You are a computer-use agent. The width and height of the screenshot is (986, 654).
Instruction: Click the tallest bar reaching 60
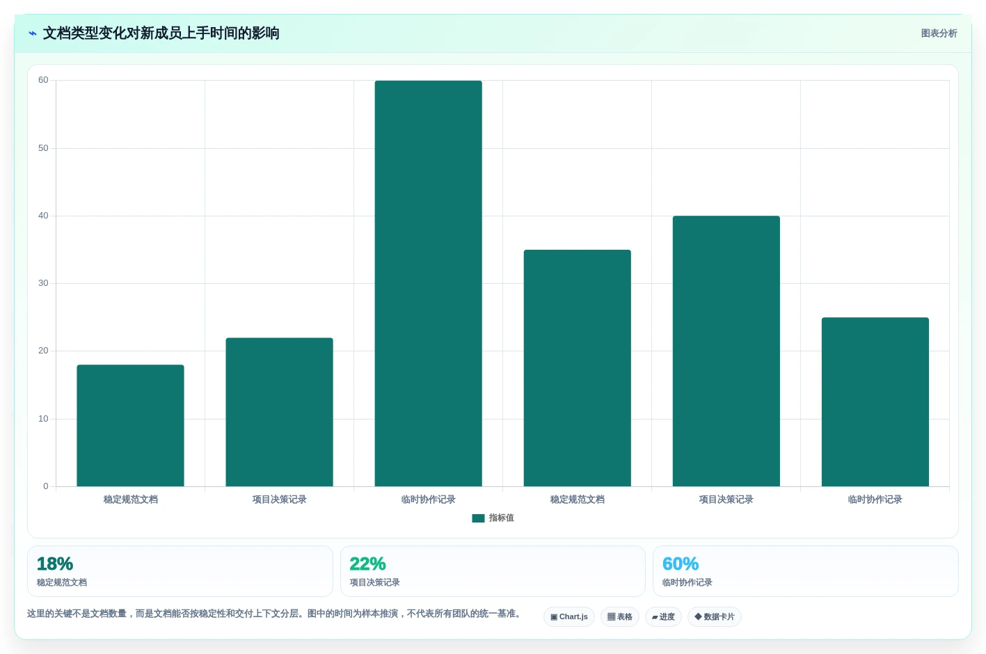(429, 283)
